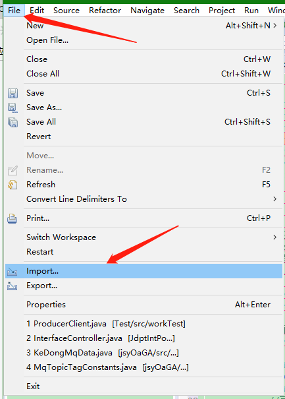Choose Open File... from File menu
This screenshot has width=285, height=399.
(143, 40)
